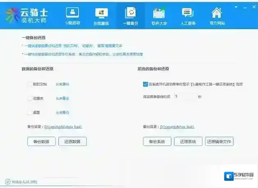Open 人工服务 customer service
The image size is (258, 188).
(x=188, y=16)
